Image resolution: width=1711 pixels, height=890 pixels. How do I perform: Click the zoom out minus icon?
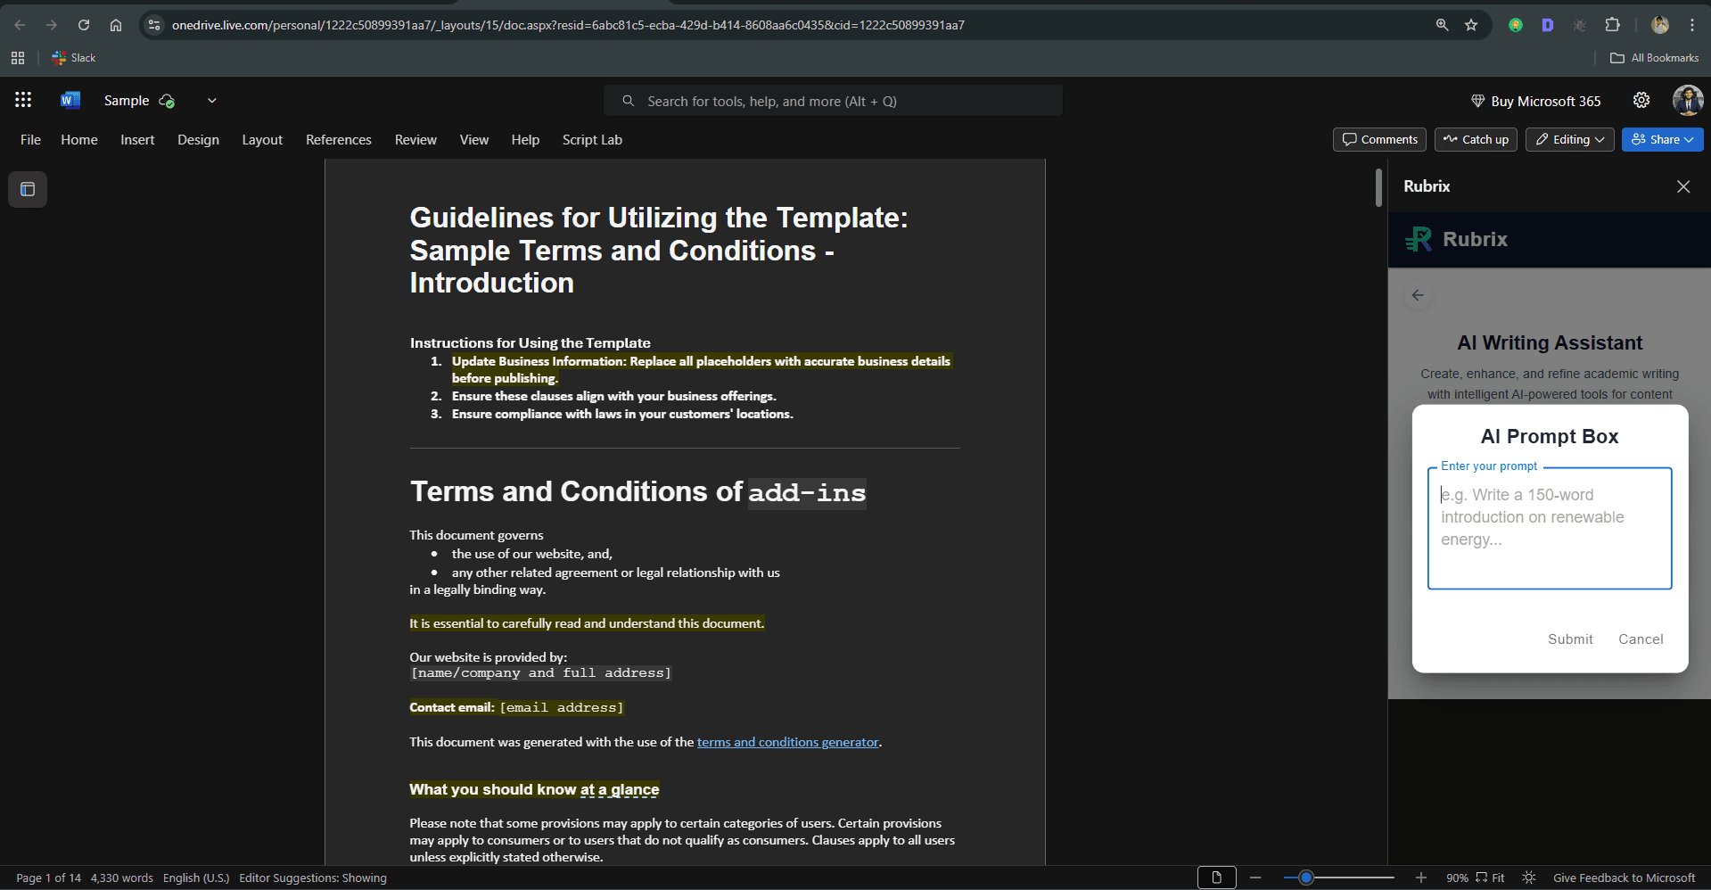tap(1255, 878)
